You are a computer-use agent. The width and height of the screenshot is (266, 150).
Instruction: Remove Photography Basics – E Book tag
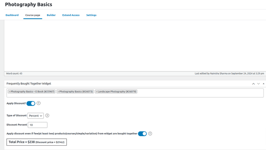pos(9,91)
